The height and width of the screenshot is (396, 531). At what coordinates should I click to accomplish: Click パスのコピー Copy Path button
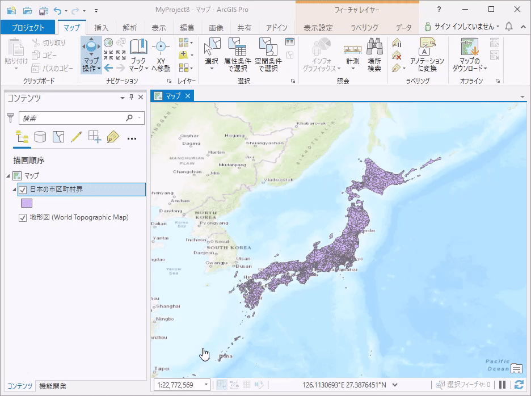[52, 68]
